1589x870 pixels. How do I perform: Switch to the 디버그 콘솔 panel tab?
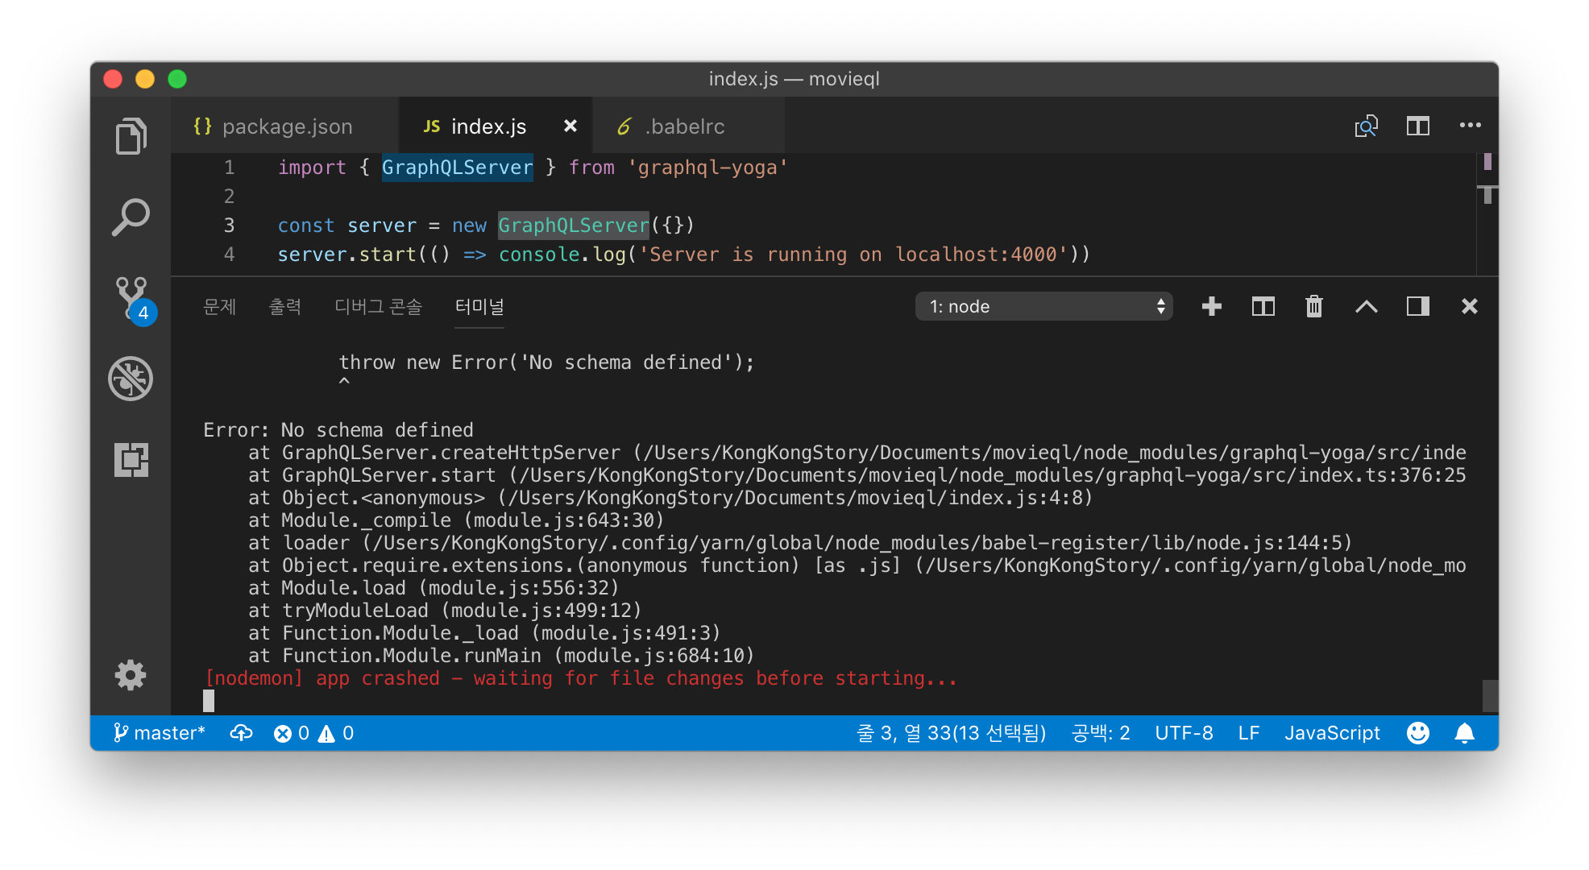378,306
